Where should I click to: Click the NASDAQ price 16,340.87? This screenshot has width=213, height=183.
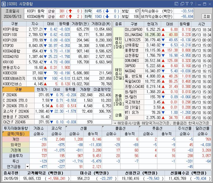click(152, 71)
